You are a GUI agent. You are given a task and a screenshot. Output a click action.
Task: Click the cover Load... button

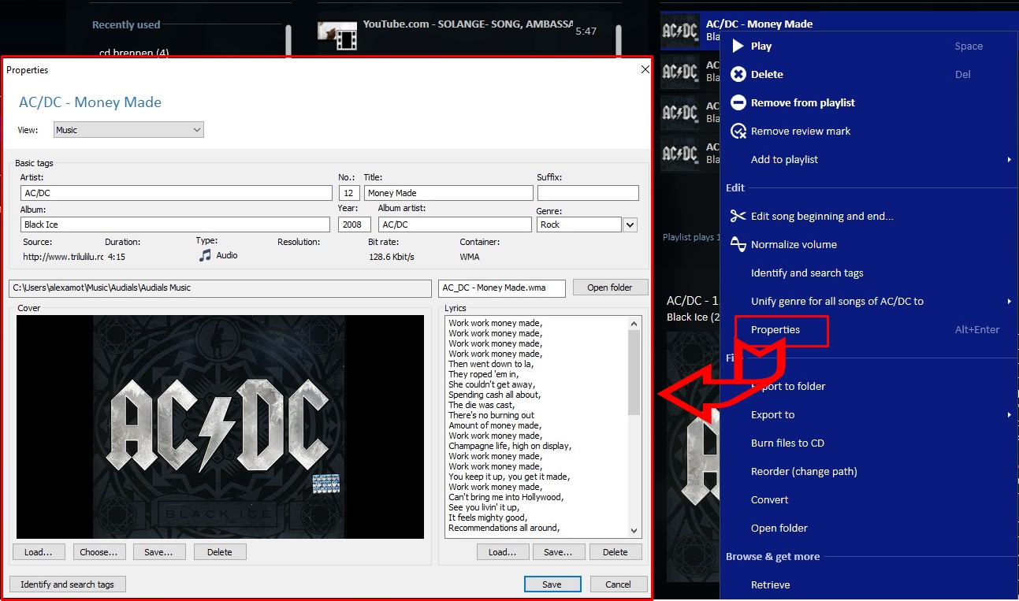39,552
